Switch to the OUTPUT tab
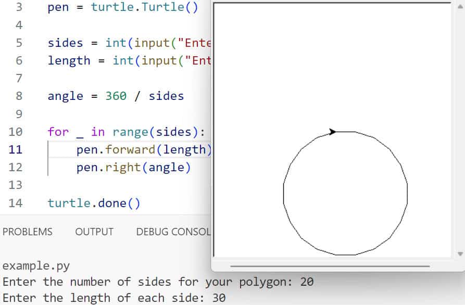Screen dimensions: 465x305 pos(94,232)
